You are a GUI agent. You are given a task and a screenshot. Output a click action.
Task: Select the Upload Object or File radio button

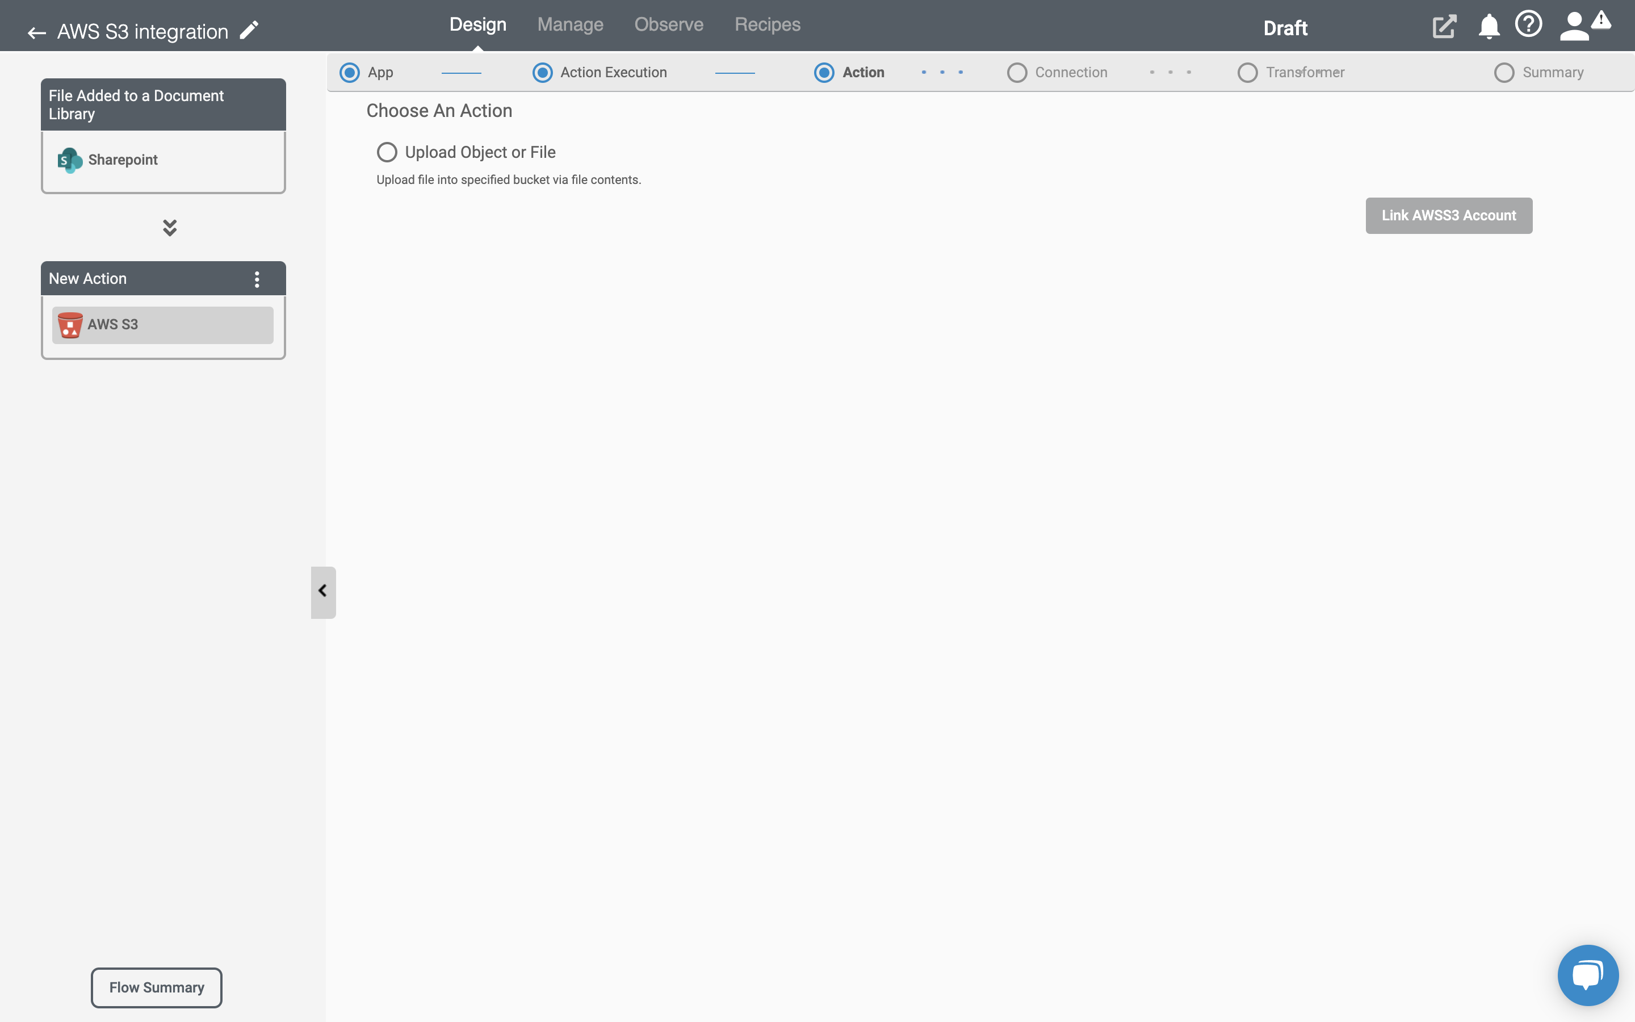pos(386,150)
